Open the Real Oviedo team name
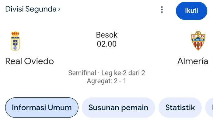The image size is (213, 120). [30, 61]
